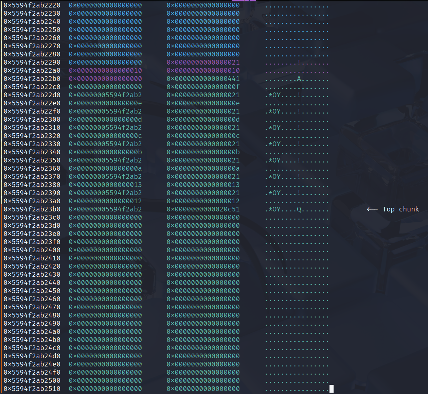The width and height of the screenshot is (428, 394).
Task: Select the top chunk size 0x0000000000020c51
Action: point(203,209)
